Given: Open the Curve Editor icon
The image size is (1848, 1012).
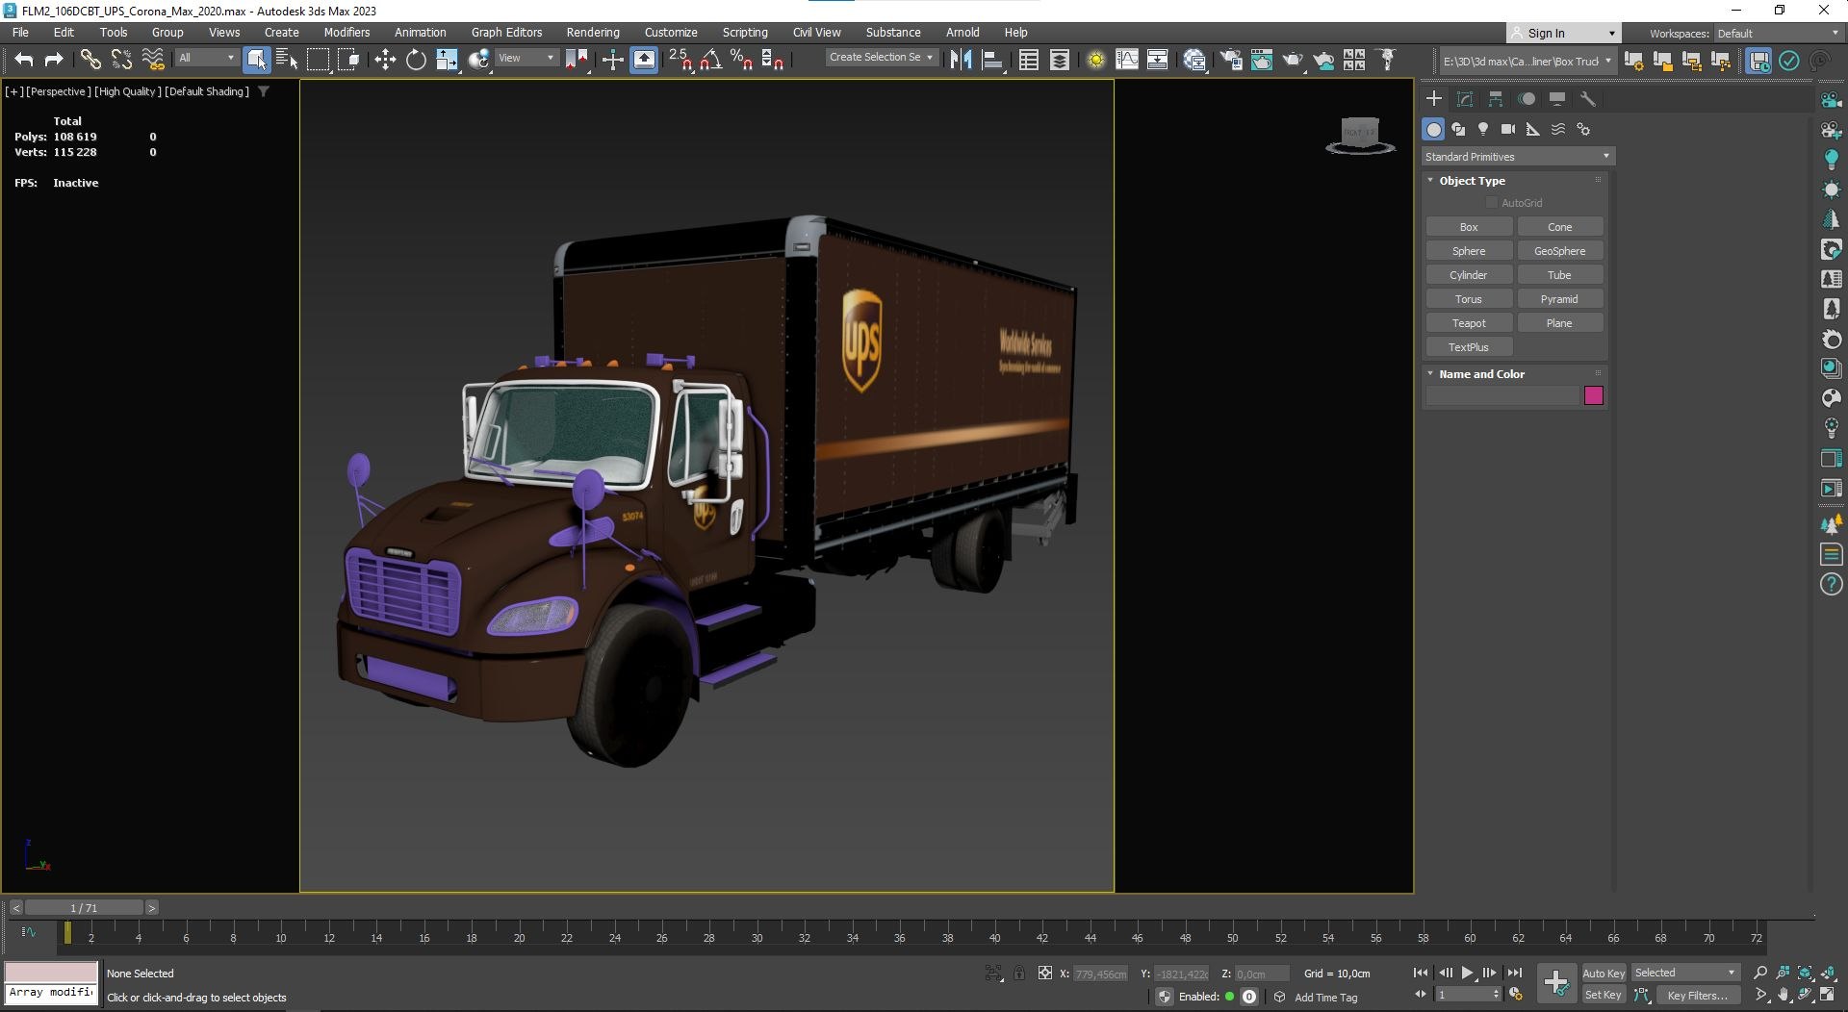Looking at the screenshot, I should (x=1126, y=60).
